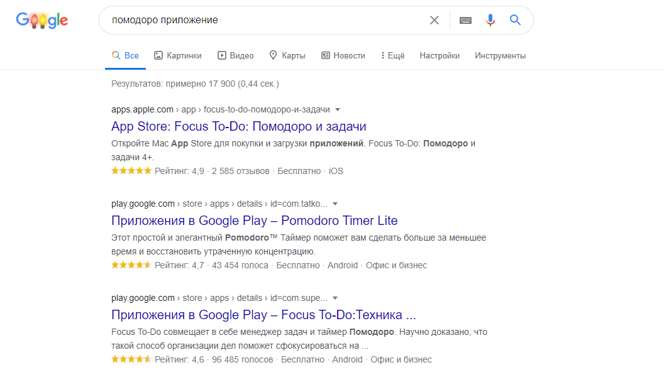Expand dropdown arrow next to id=com.supe URL
The height and width of the screenshot is (382, 664).
[x=335, y=298]
